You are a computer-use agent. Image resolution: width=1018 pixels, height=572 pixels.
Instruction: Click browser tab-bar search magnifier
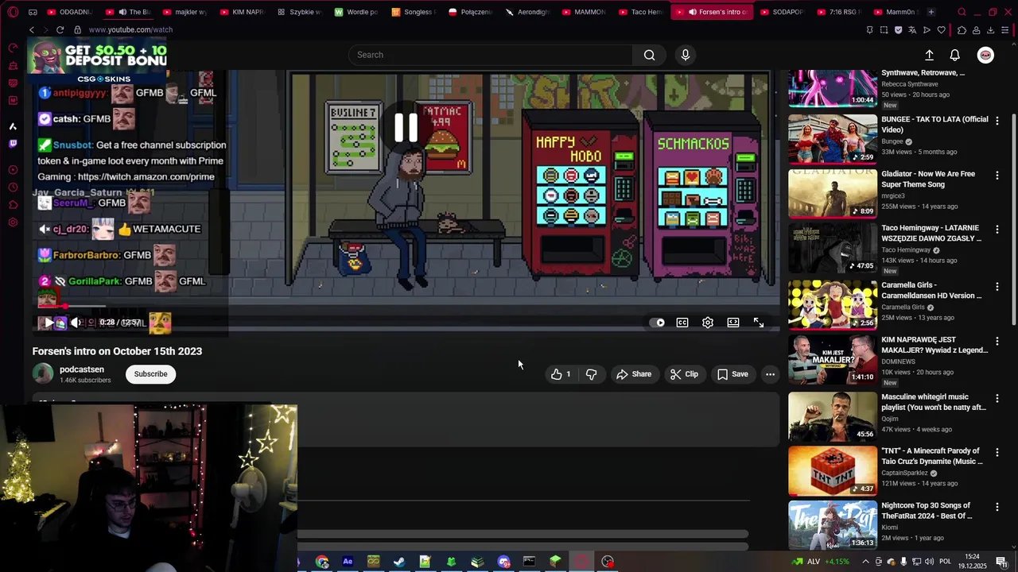coord(962,12)
